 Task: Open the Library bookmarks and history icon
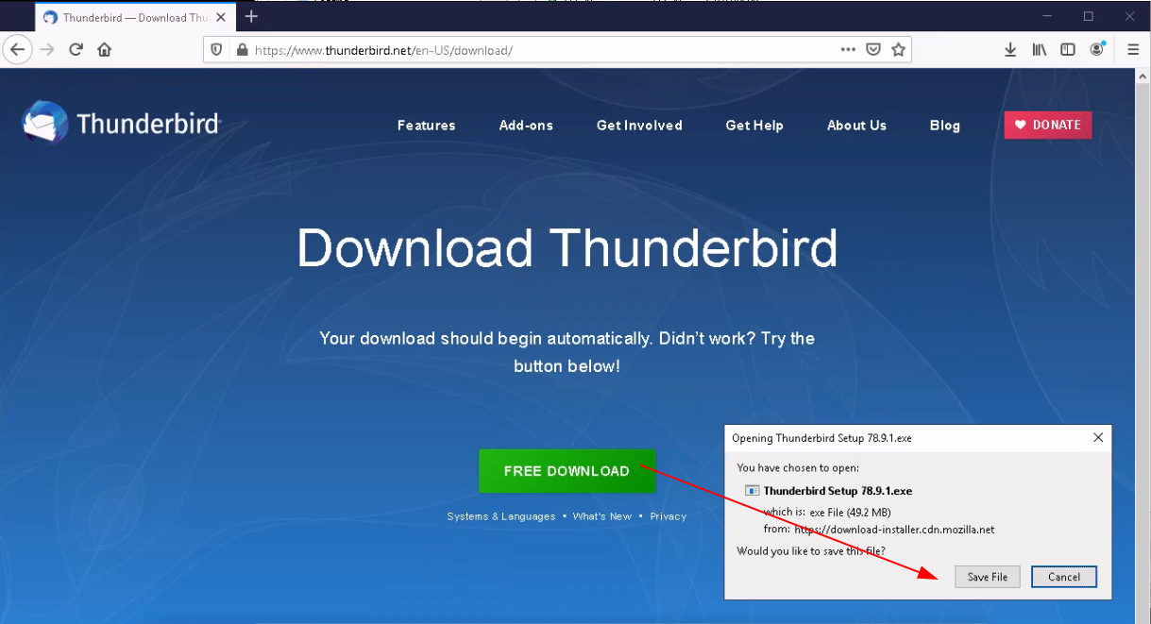1040,50
